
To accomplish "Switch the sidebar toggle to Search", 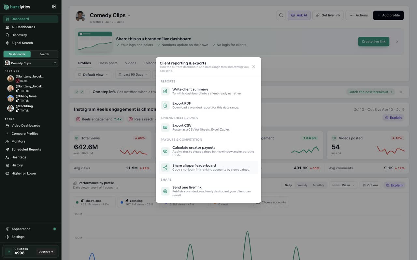I will 44,54.
